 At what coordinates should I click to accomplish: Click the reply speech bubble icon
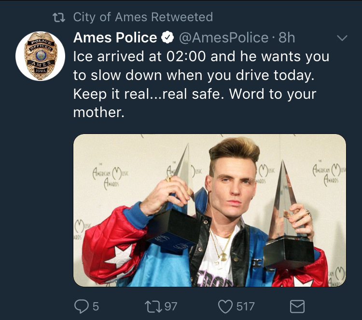pyautogui.click(x=81, y=306)
